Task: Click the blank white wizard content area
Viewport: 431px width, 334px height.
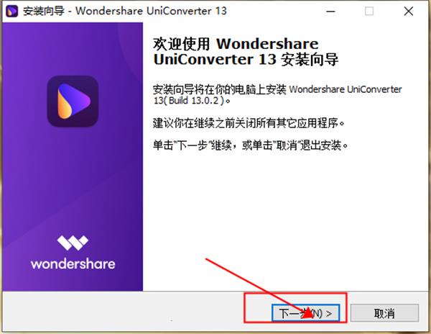Action: pyautogui.click(x=286, y=215)
